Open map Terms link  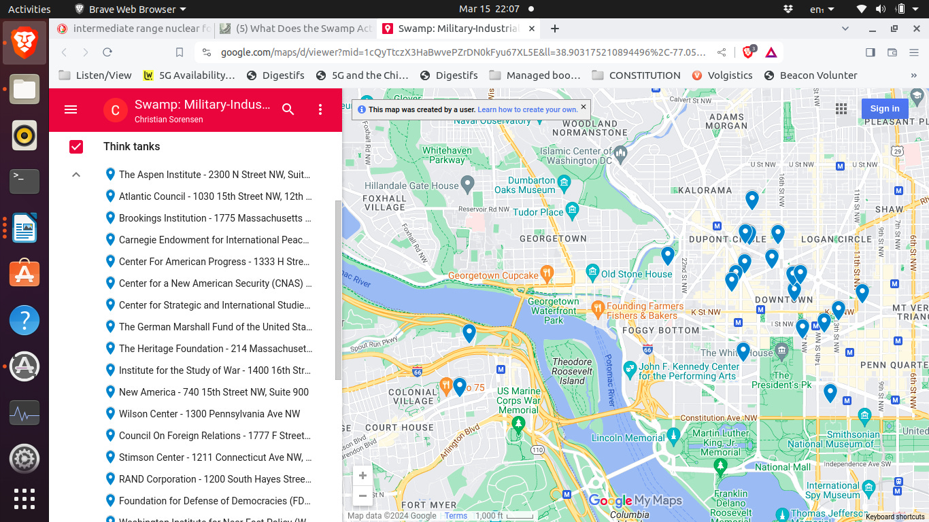tap(456, 516)
